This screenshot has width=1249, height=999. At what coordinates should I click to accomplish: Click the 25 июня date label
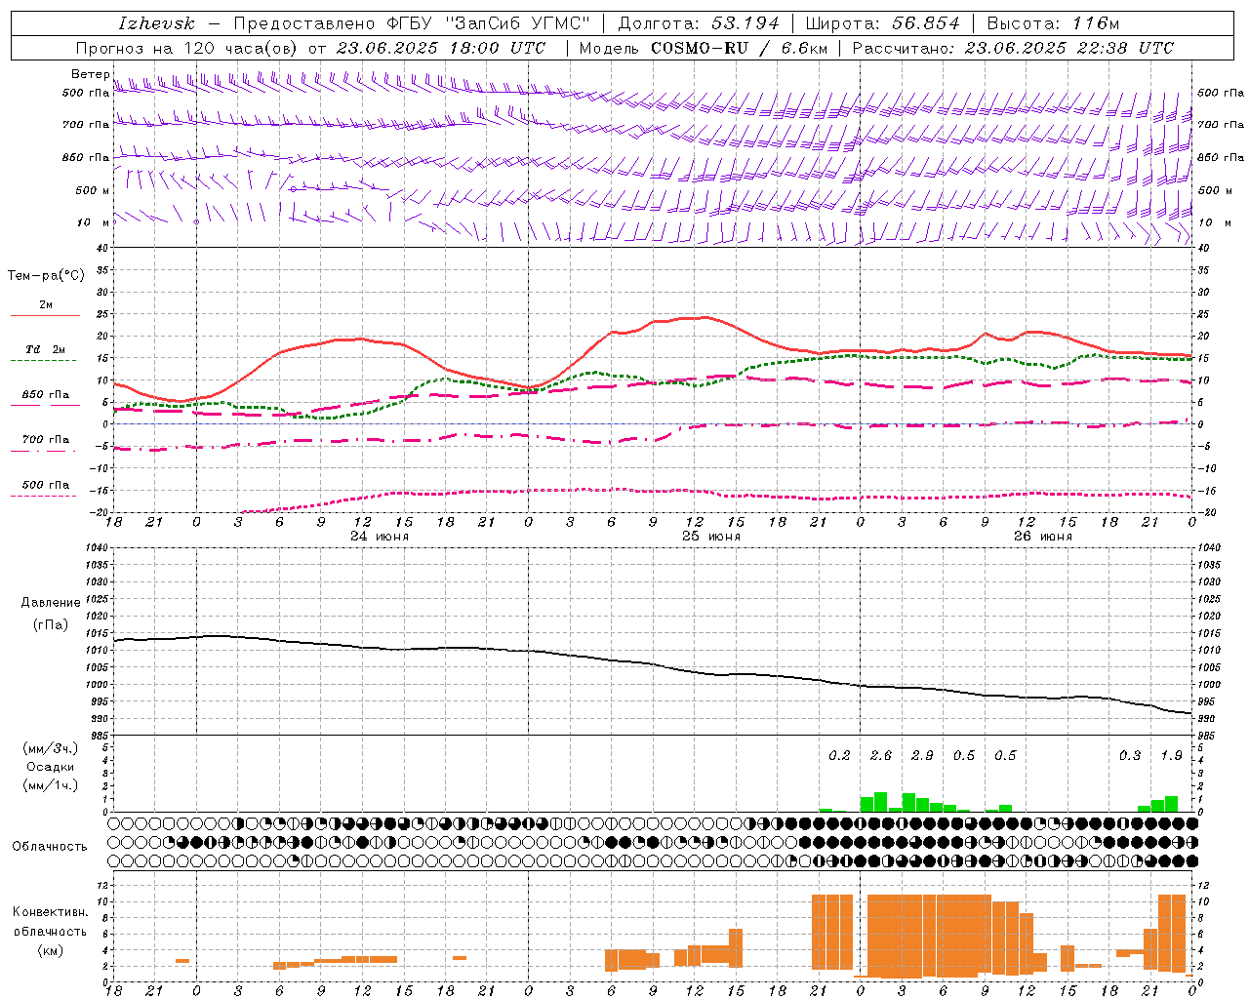(x=710, y=537)
